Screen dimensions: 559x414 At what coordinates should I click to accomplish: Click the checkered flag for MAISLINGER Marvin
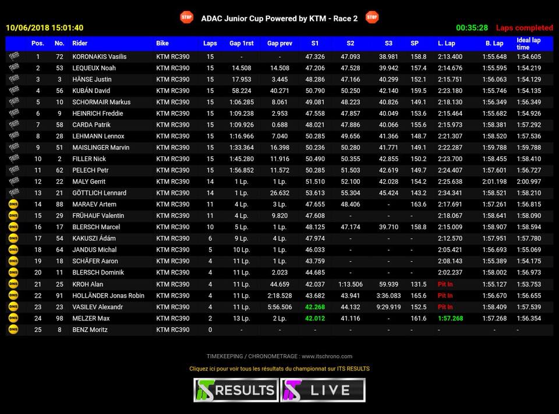point(14,147)
